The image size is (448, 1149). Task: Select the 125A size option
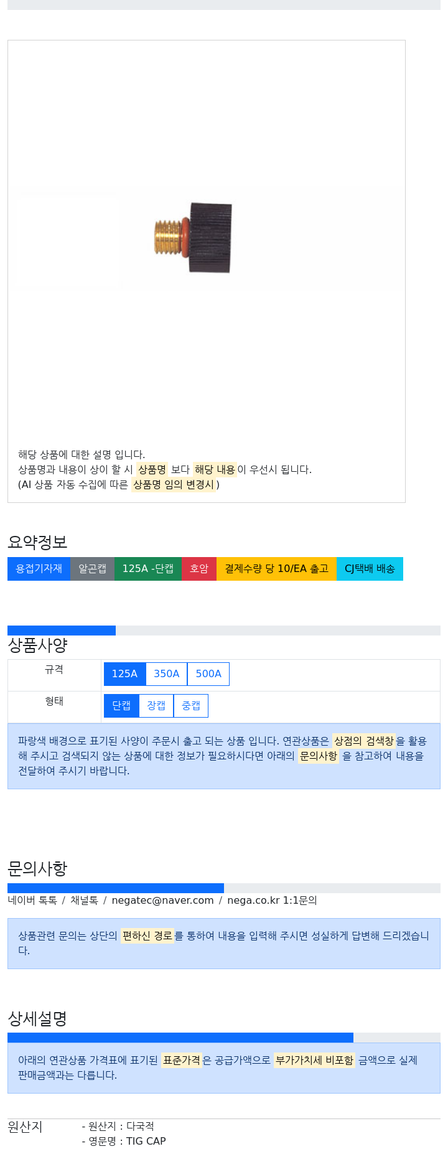point(124,674)
